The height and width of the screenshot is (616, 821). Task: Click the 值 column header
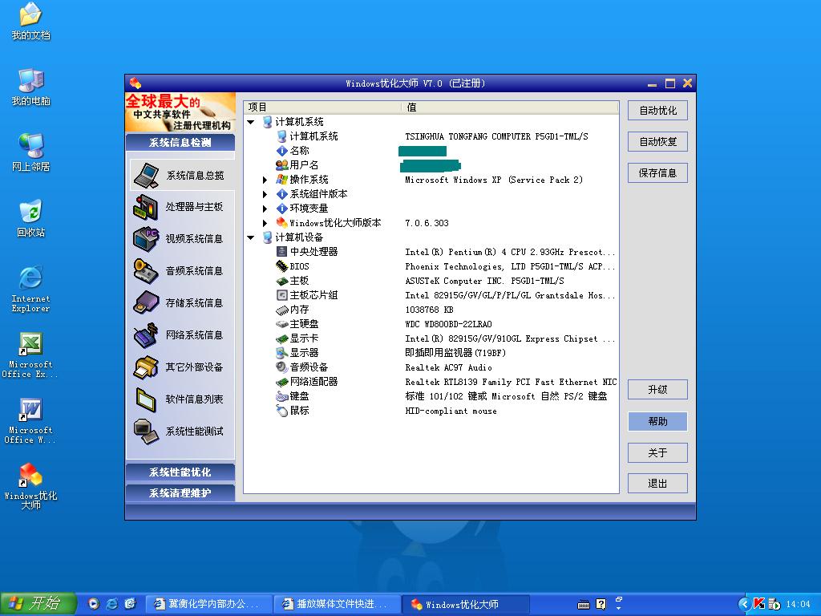(511, 107)
